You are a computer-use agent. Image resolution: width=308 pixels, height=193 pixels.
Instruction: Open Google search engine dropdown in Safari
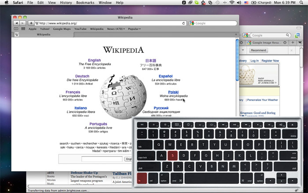click(192, 23)
